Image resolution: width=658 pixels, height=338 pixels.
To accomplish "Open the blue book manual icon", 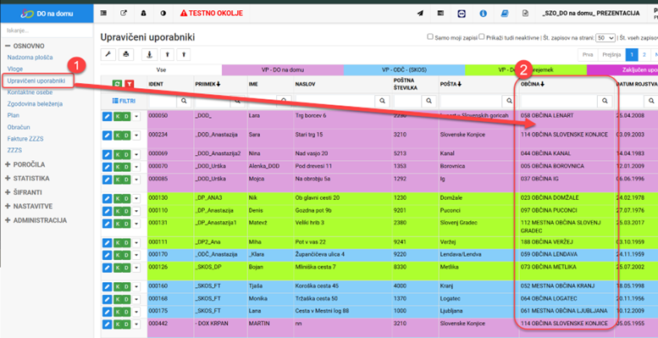I will (x=504, y=14).
